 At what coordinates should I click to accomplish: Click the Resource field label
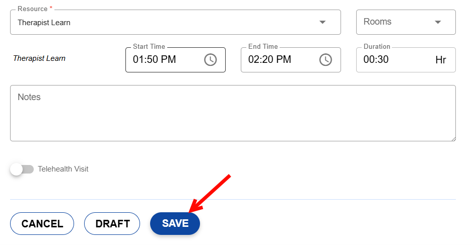pyautogui.click(x=32, y=10)
